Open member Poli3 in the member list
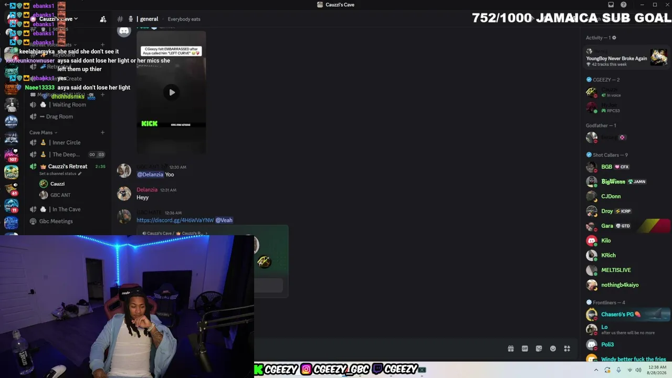This screenshot has width=672, height=378. point(627,344)
